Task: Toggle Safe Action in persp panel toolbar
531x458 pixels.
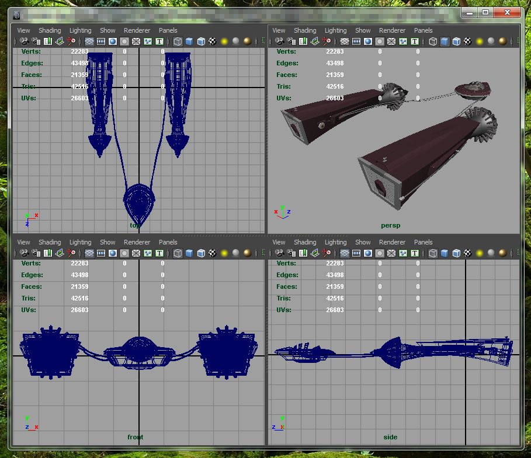Action: 403,41
